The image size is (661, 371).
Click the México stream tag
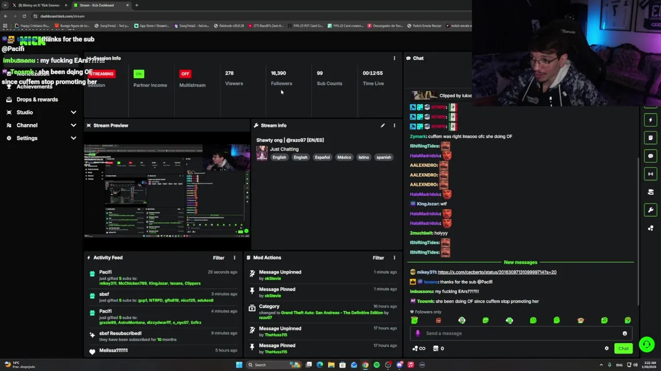tap(344, 157)
